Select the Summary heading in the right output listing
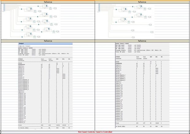190x134 pixels. (x=122, y=44)
